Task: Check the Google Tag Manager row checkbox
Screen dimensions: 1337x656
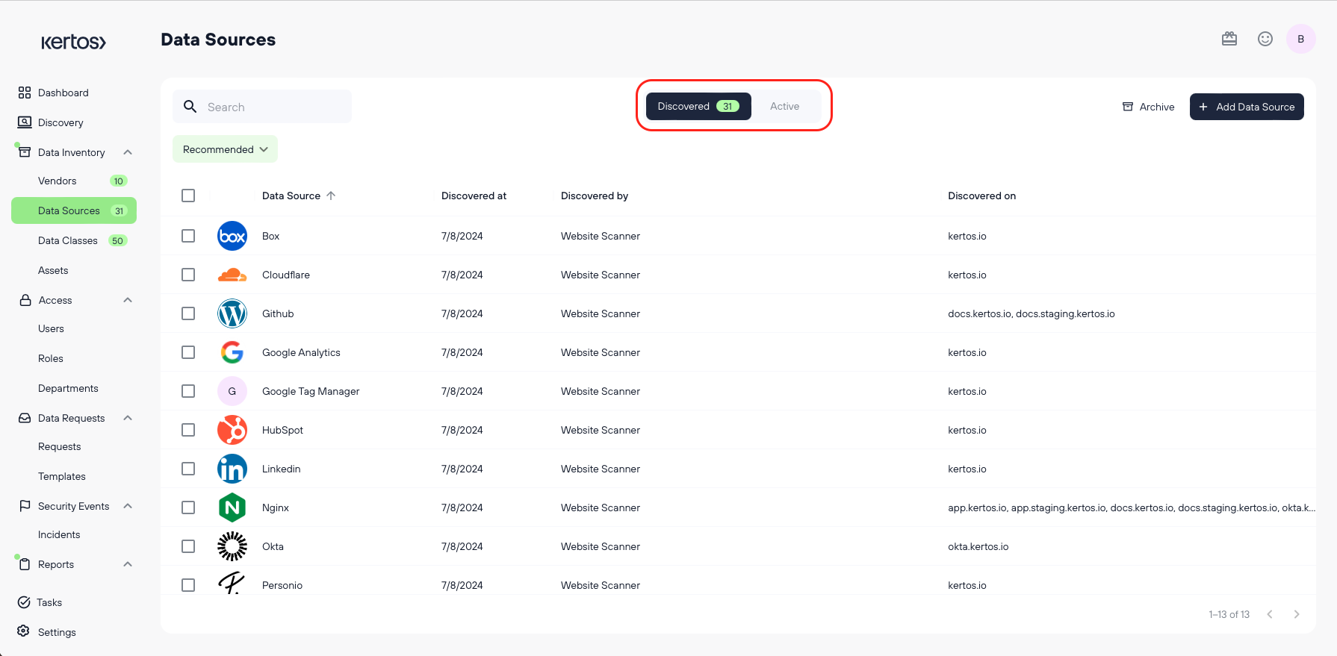Action: click(x=188, y=391)
